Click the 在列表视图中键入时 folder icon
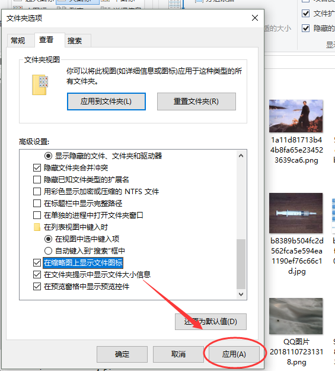Viewport: 335px width, 371px height. click(x=37, y=227)
